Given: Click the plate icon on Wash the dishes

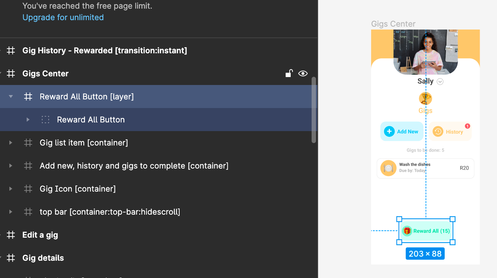Looking at the screenshot, I should 388,168.
